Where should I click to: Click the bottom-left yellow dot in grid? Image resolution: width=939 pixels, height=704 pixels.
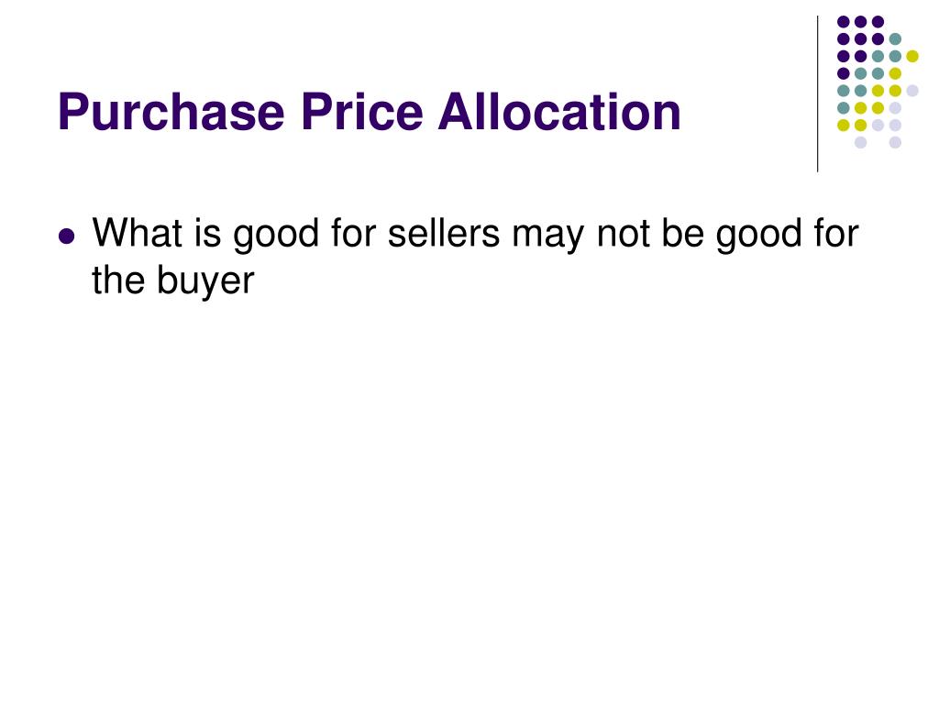[844, 125]
